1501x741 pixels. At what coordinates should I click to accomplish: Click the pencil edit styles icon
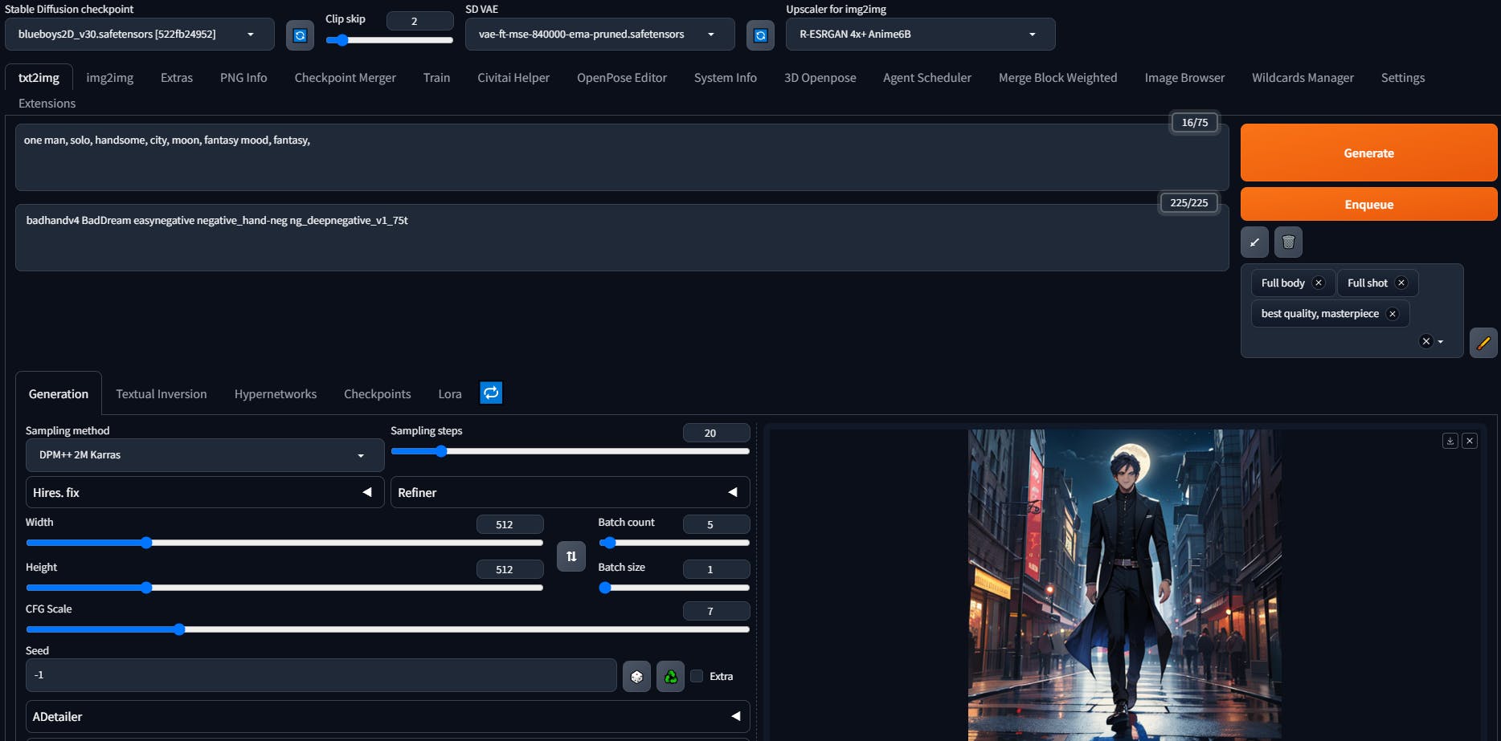pos(1483,343)
